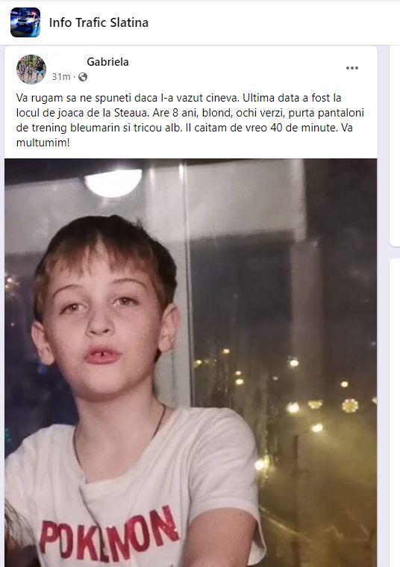Click the globe public audience icon
The height and width of the screenshot is (567, 400).
[x=83, y=77]
